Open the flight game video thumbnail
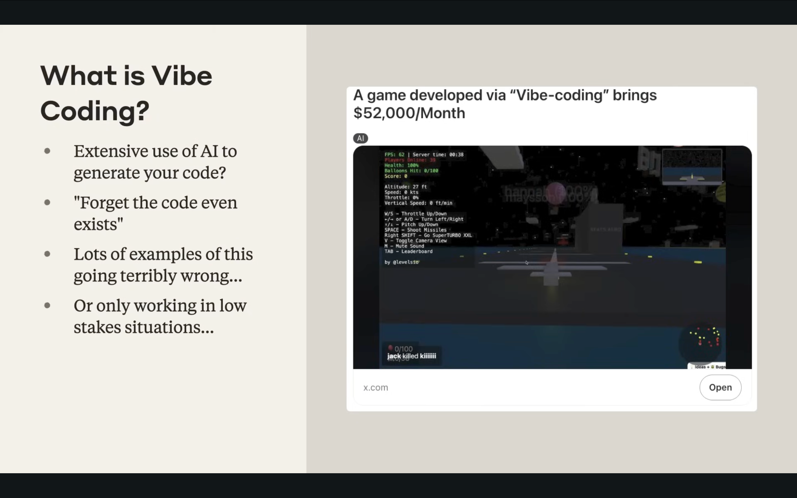This screenshot has height=498, width=797. point(552,257)
